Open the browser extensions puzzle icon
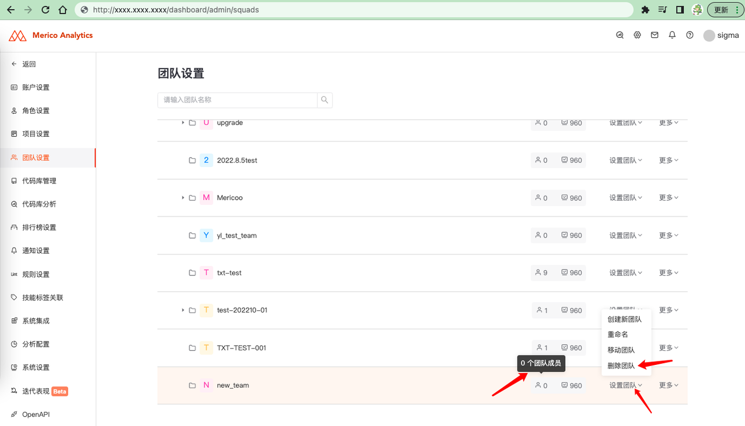 point(645,10)
